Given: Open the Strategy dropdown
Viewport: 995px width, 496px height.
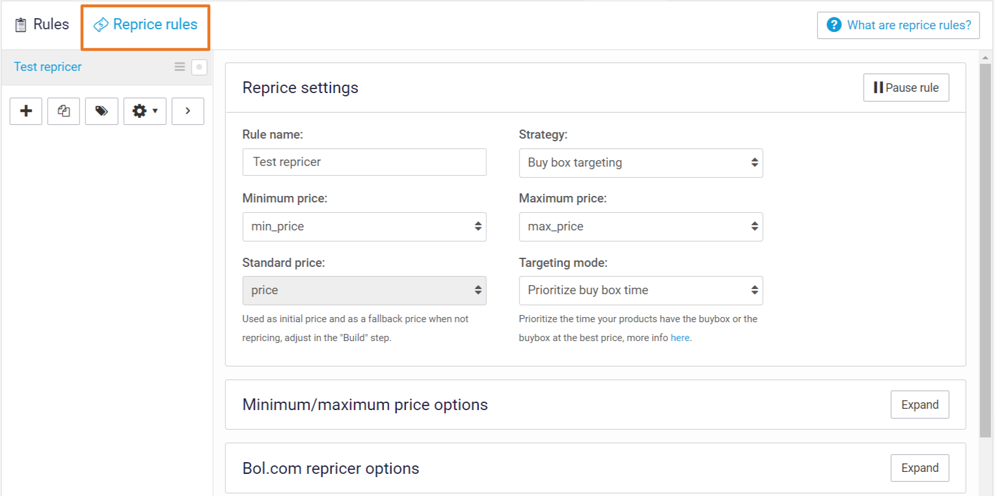Looking at the screenshot, I should 640,163.
